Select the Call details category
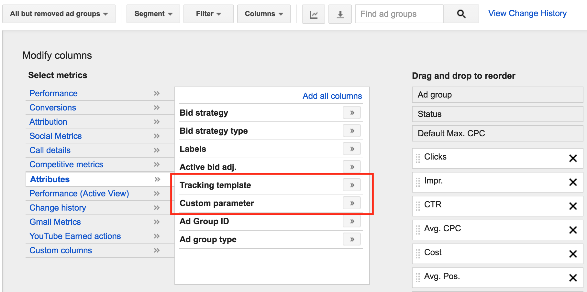 point(50,150)
